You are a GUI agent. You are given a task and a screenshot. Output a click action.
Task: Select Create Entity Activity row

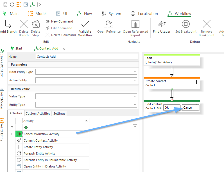point(56,147)
